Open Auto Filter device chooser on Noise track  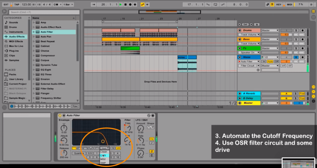click(249, 62)
